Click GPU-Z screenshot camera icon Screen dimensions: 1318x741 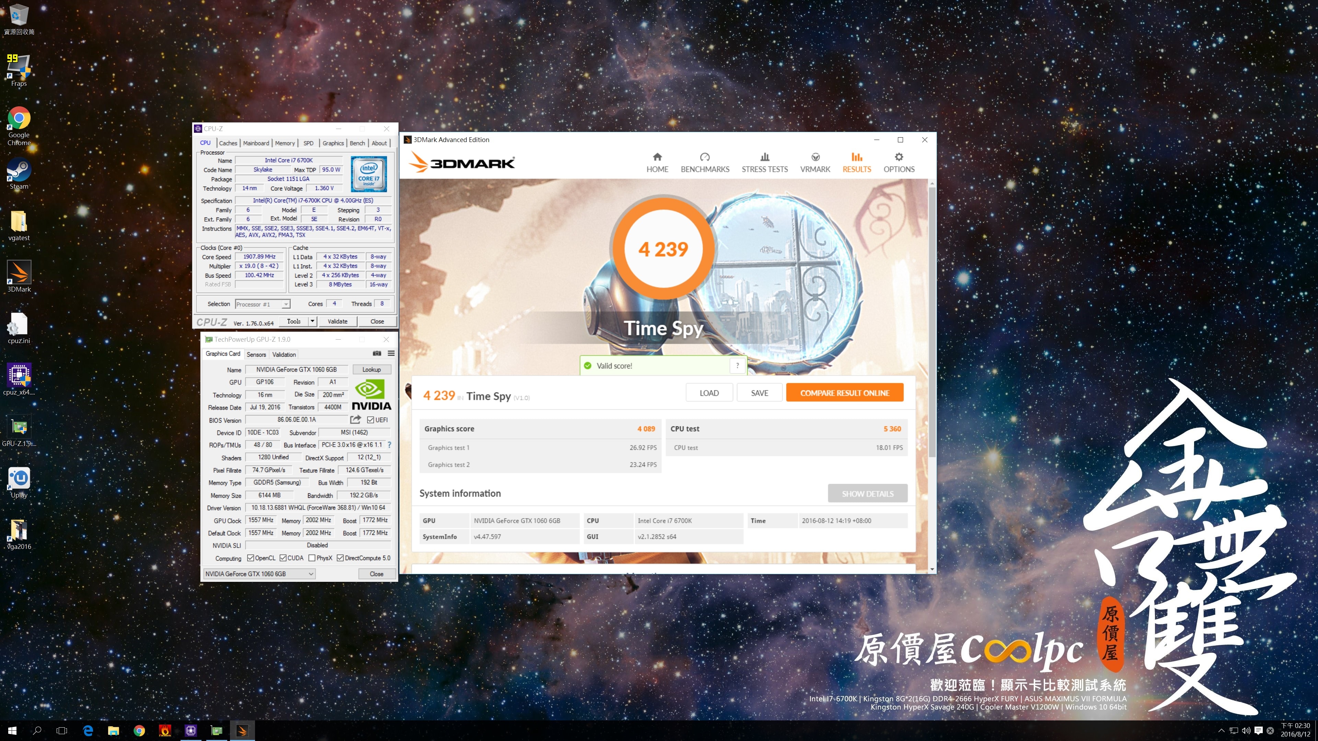pos(377,353)
